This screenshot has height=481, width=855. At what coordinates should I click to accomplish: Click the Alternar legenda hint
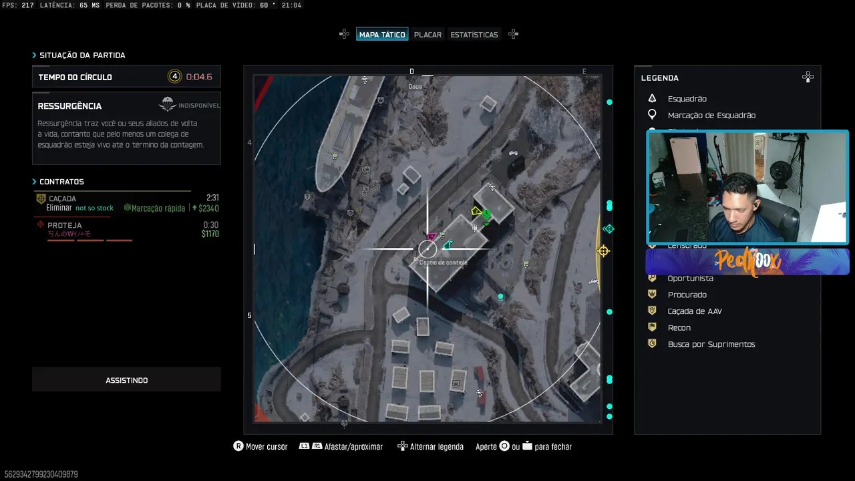(430, 446)
